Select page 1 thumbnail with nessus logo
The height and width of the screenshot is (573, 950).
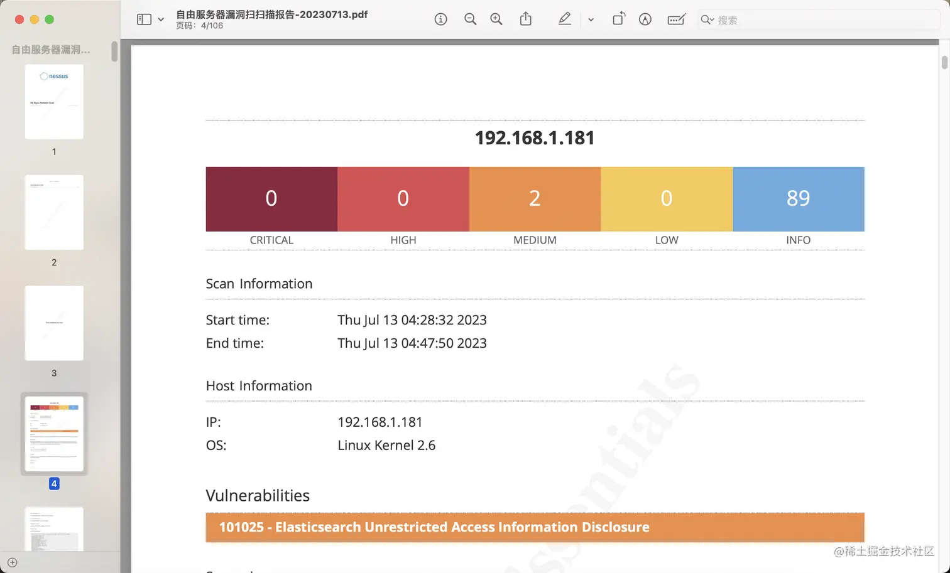point(54,102)
